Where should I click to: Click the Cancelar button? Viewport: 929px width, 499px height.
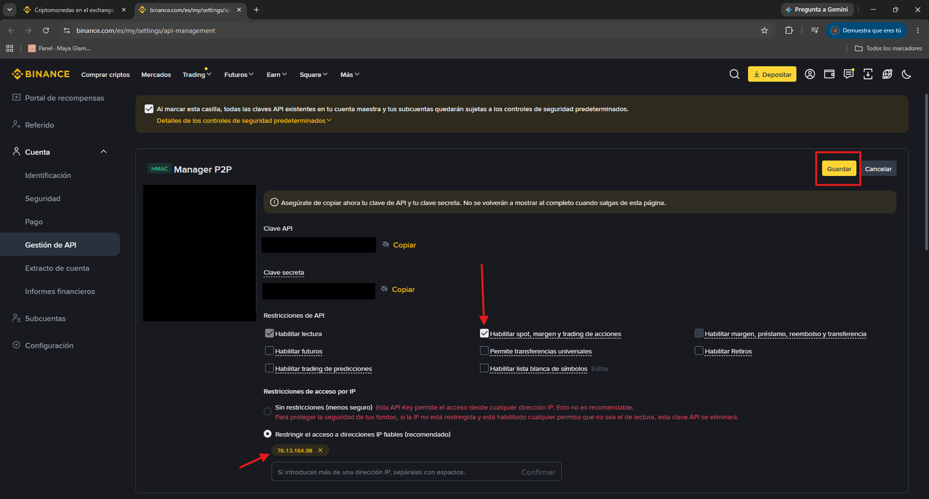click(878, 169)
